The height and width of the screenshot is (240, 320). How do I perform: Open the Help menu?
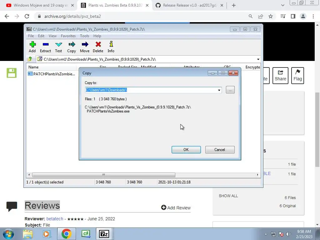(x=97, y=36)
